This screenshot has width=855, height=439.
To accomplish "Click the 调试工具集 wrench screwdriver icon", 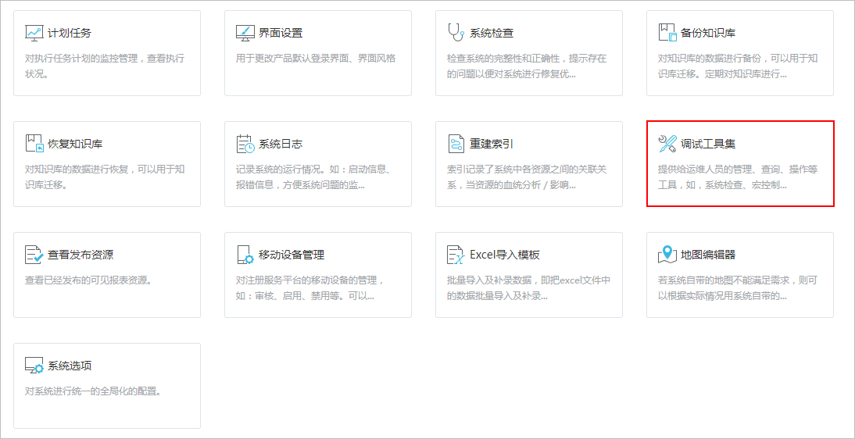I will (667, 144).
